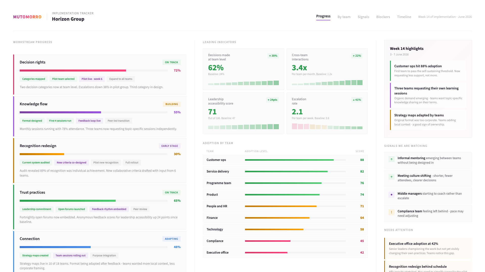Screen dimensions: 485x272
Task: Click the 41% decrease badge on Escalation rate
Action: coord(357,100)
